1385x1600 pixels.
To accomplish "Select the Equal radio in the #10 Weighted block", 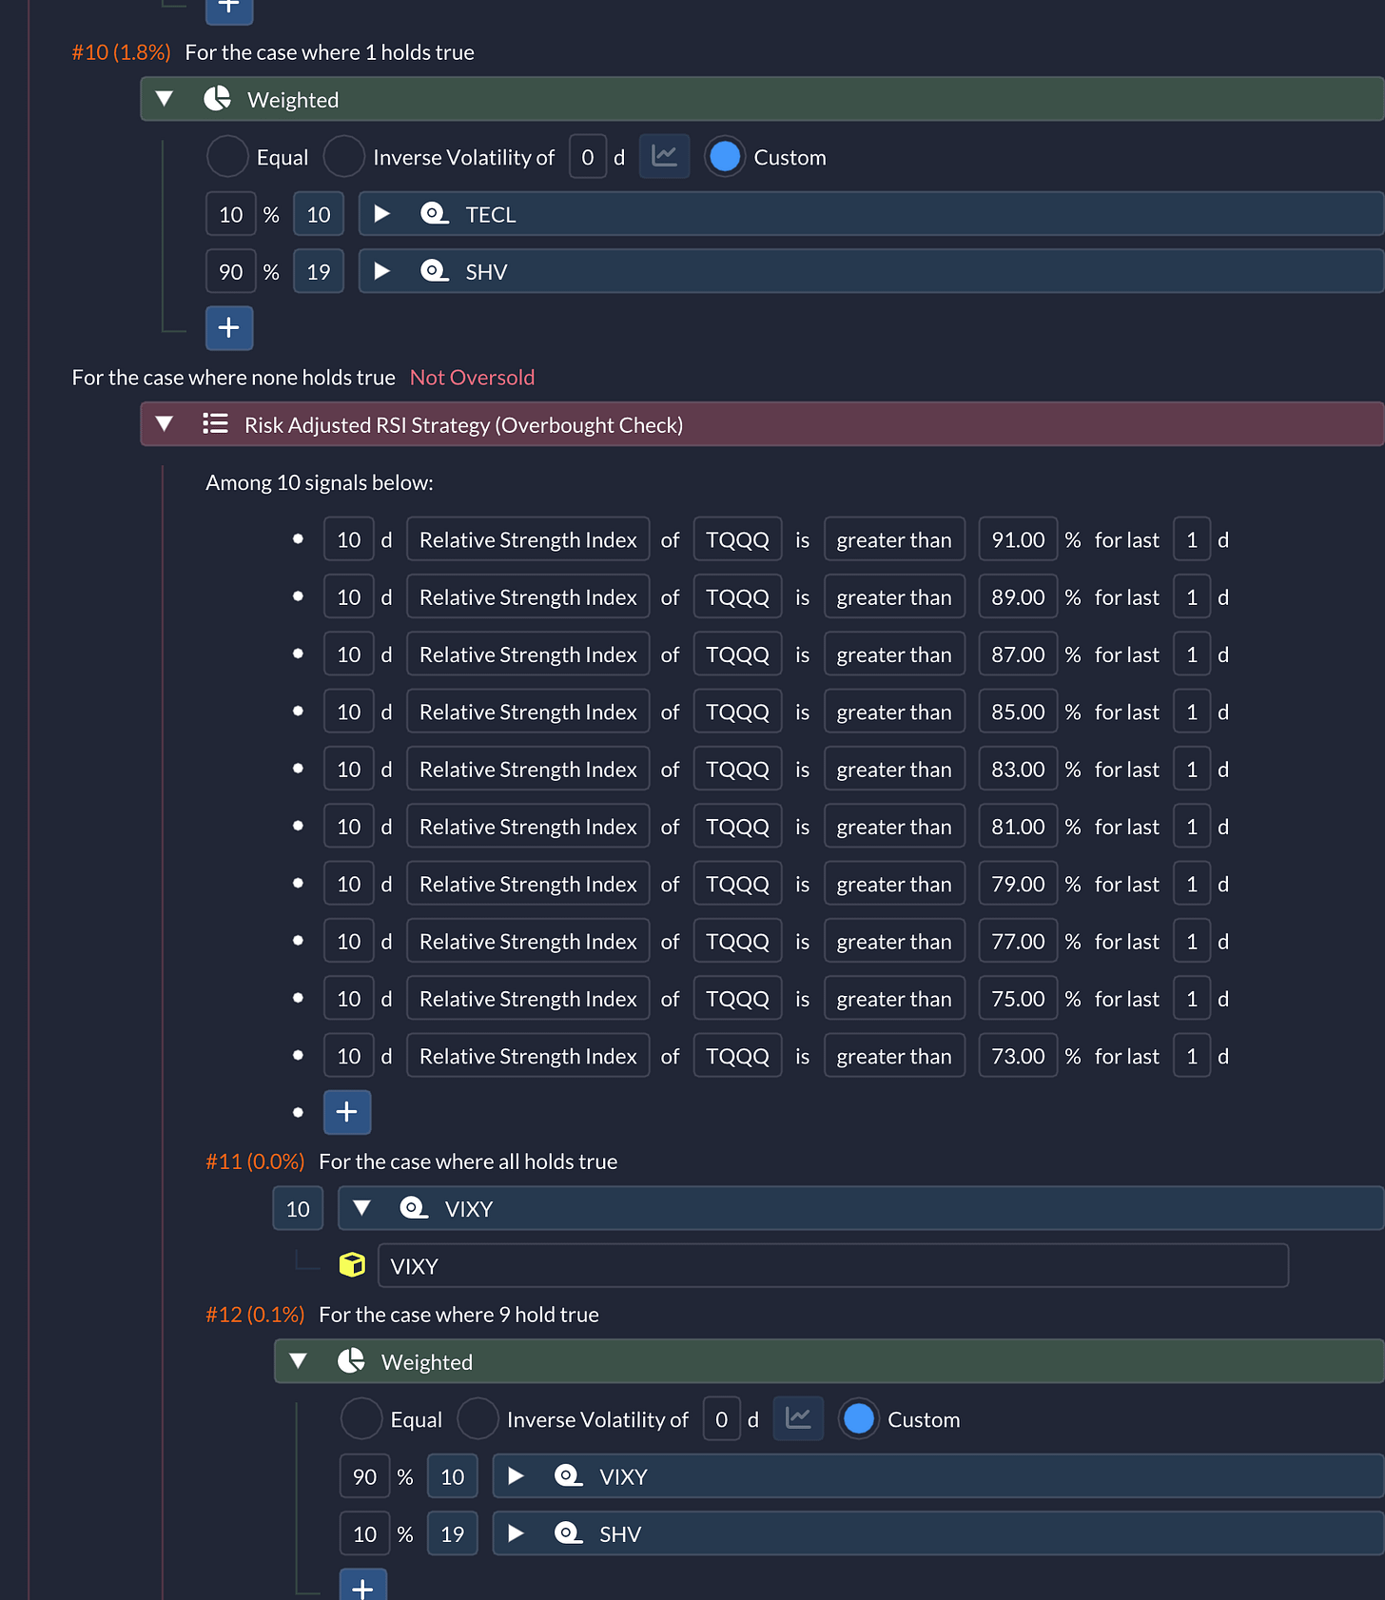I will [x=227, y=157].
